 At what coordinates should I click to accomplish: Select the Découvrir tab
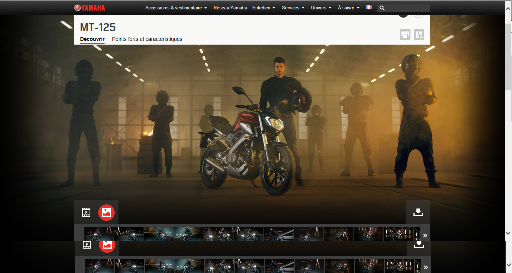[92, 39]
